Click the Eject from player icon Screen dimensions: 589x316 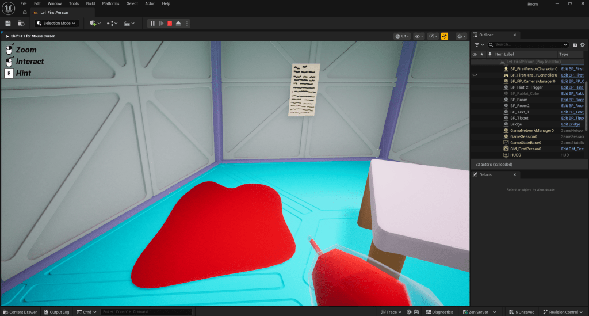(x=178, y=23)
